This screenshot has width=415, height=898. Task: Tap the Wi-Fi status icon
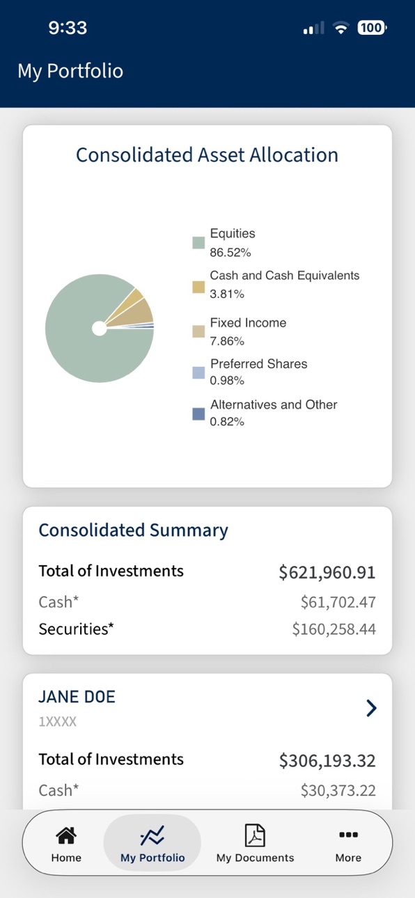(x=340, y=28)
